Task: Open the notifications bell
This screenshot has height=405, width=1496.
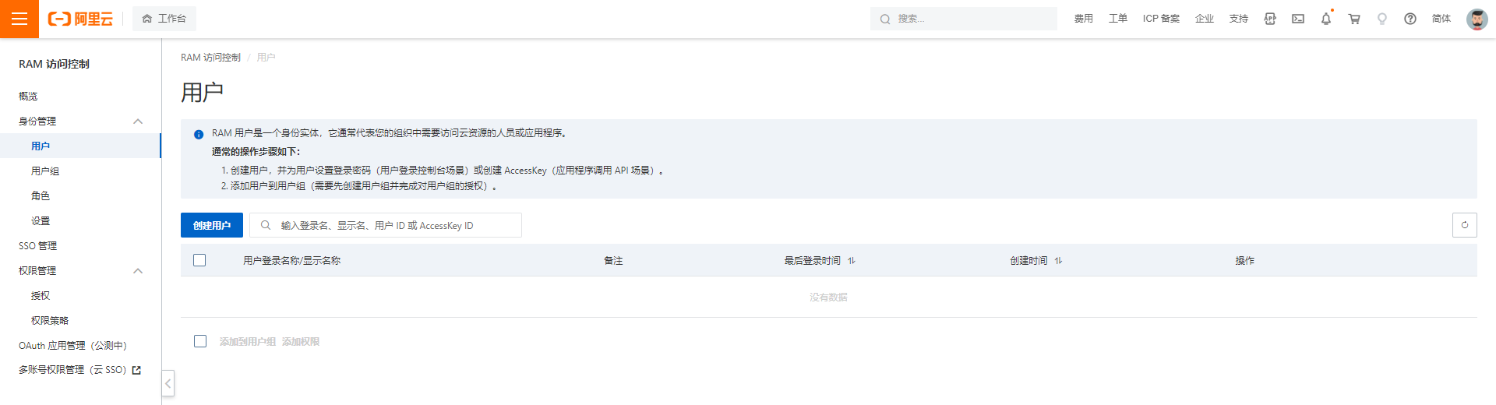Action: [1326, 19]
